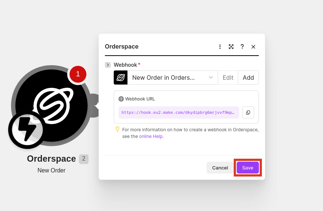Open the three-dot options menu in Orderspace dialog
Viewport: 323px width, 211px height.
pos(220,47)
